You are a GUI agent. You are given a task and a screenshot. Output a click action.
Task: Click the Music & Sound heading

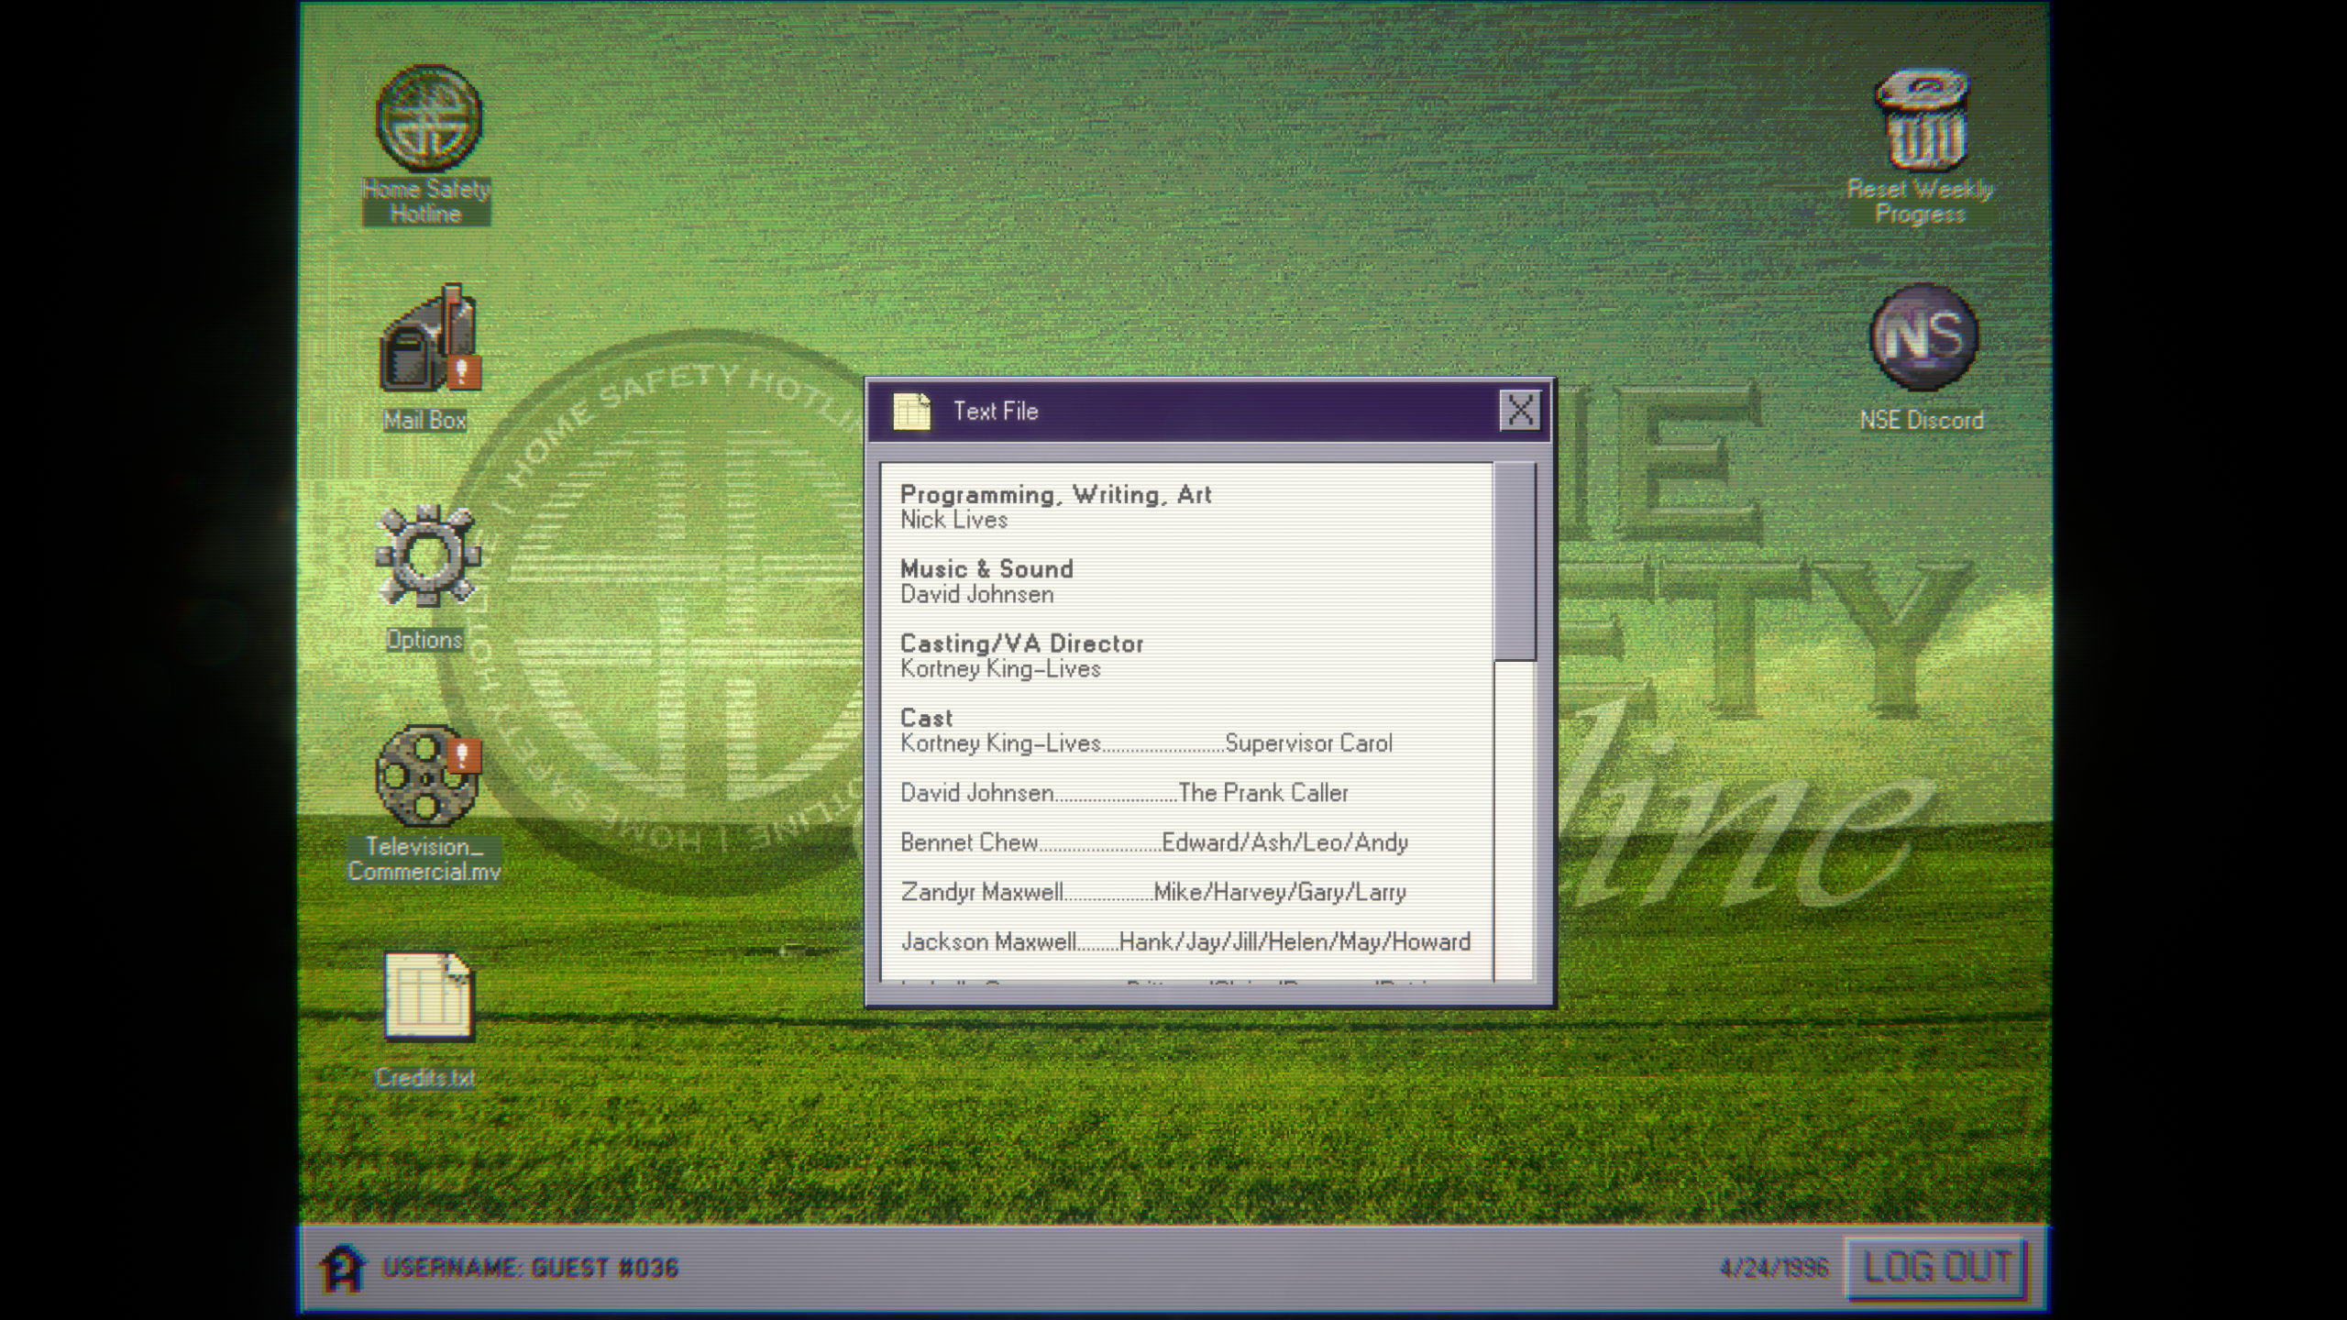[x=986, y=569]
